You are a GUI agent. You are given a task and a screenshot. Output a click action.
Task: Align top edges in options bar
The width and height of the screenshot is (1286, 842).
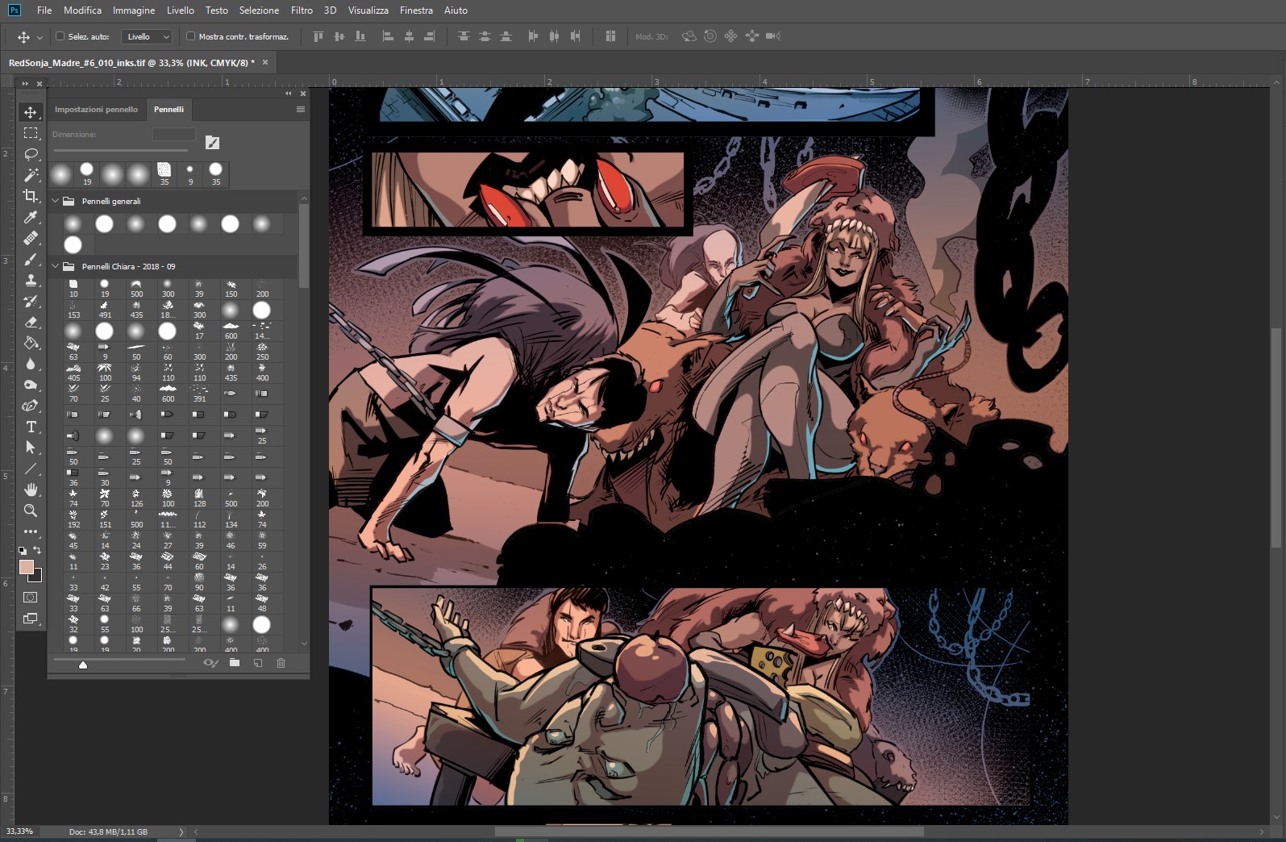click(318, 36)
